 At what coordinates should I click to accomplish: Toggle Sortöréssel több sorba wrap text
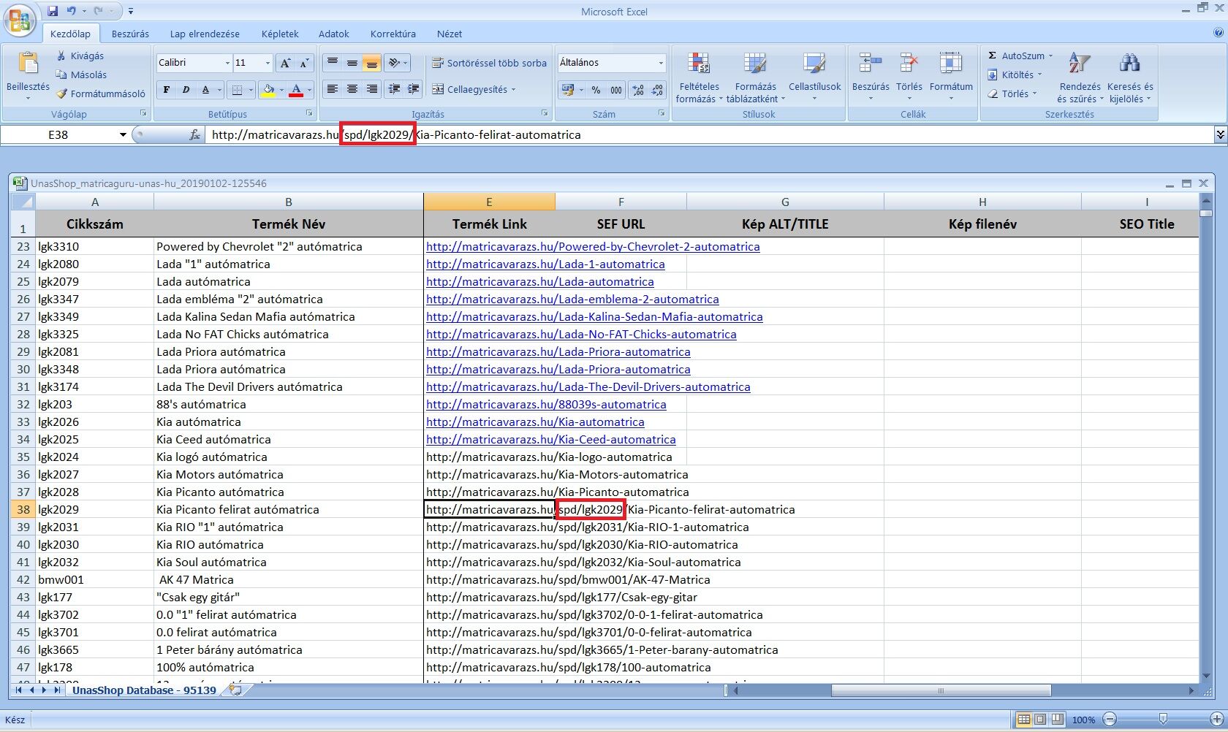pyautogui.click(x=489, y=63)
